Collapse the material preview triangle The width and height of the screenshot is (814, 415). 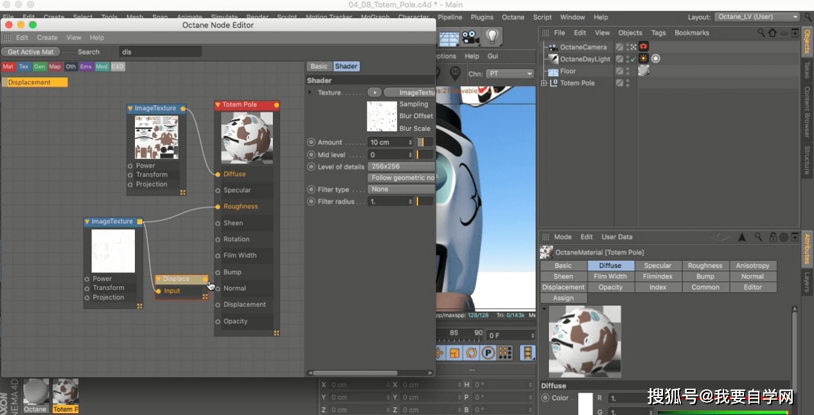click(x=544, y=309)
